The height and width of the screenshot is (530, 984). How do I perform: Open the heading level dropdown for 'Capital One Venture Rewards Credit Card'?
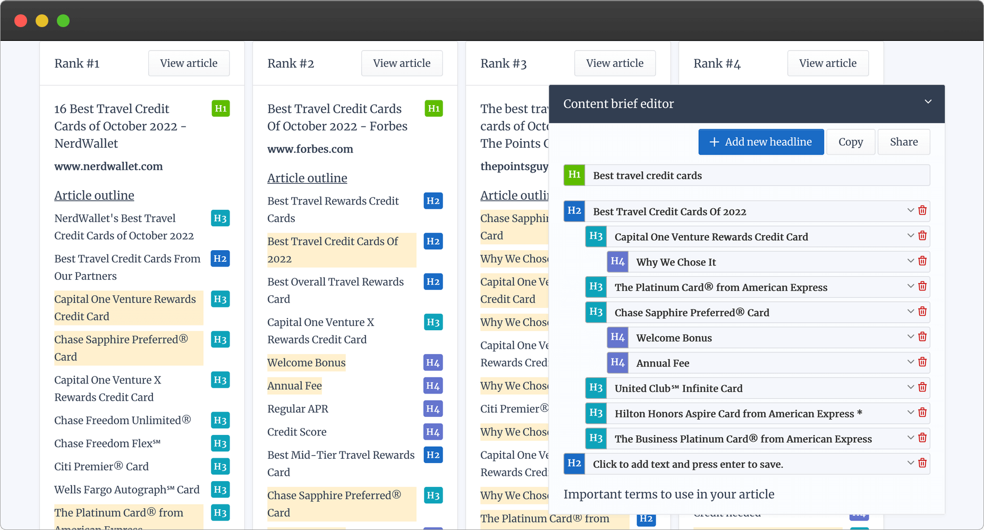point(910,236)
